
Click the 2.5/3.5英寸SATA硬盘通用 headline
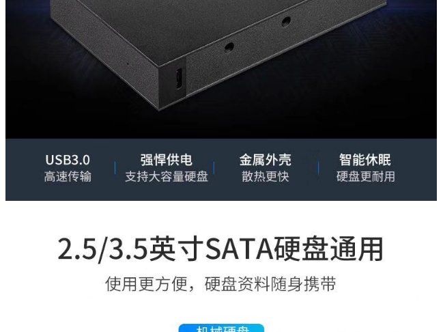(x=220, y=249)
